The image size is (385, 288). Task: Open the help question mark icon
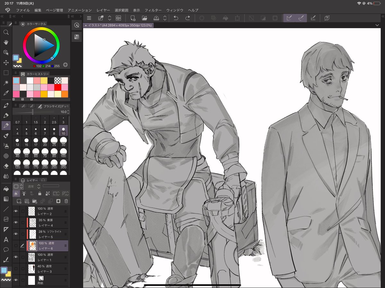327,18
